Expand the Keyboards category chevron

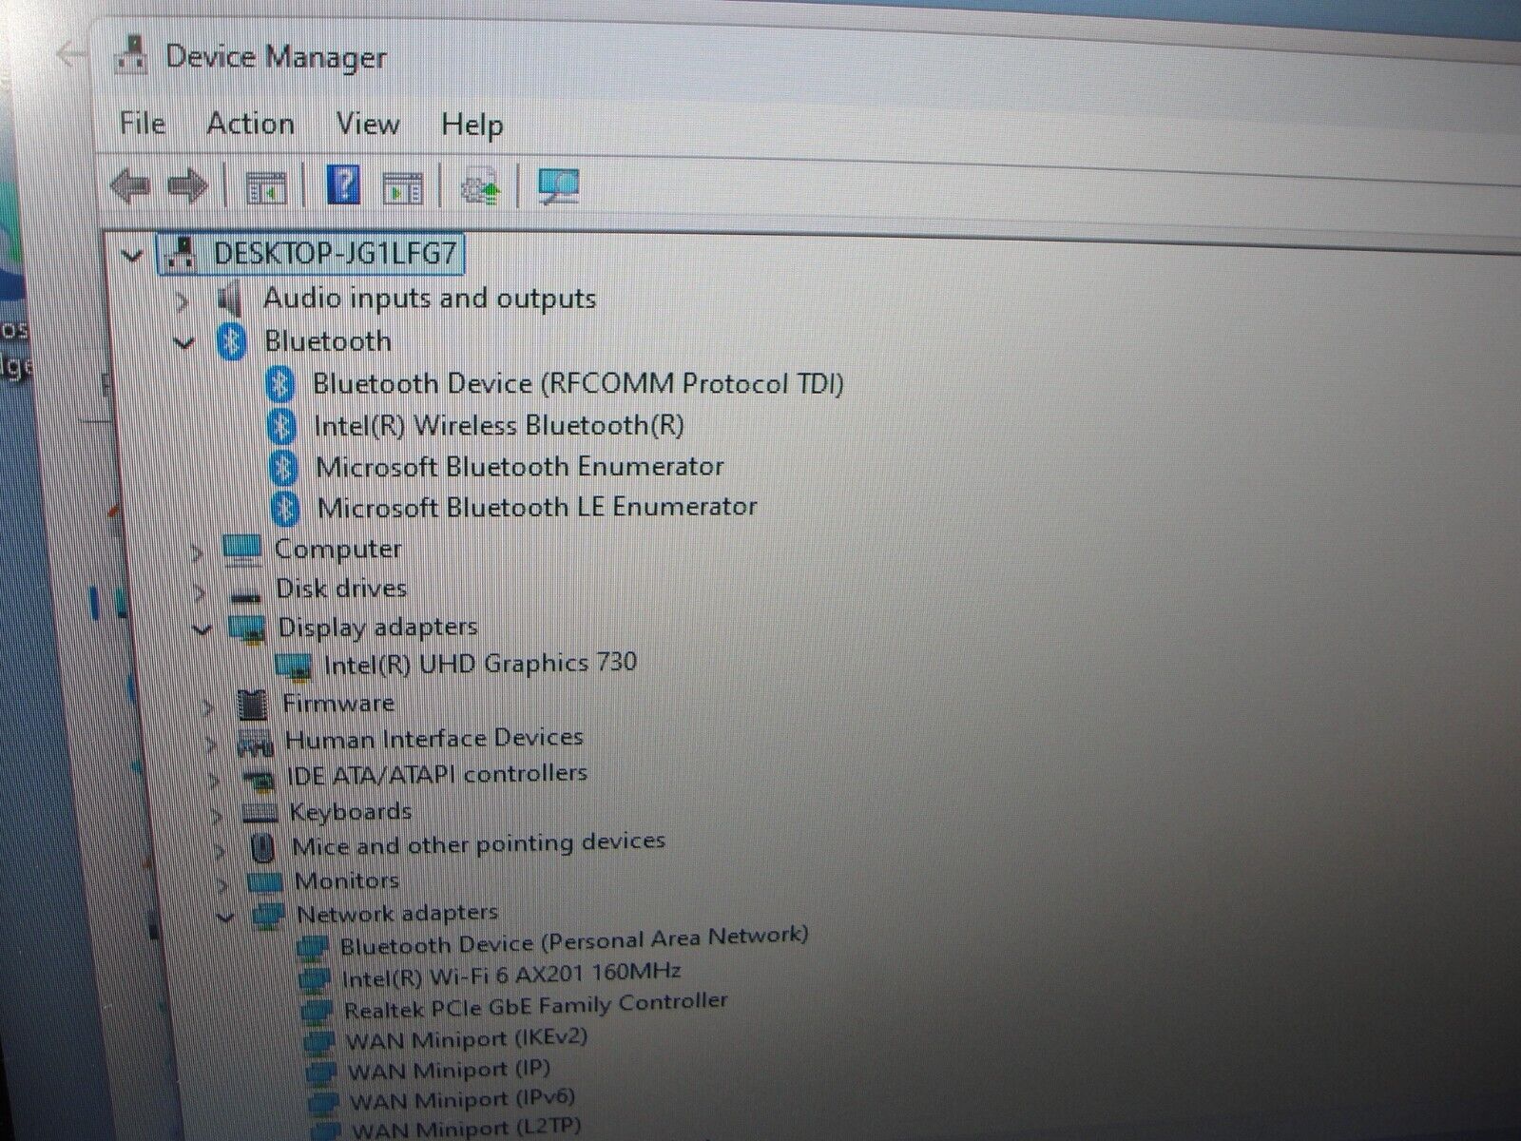tap(218, 815)
